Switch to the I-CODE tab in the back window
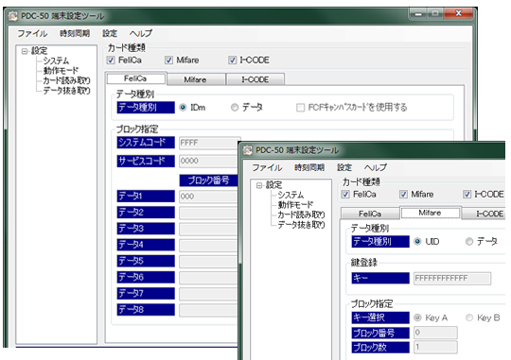The image size is (511, 360). coord(255,79)
